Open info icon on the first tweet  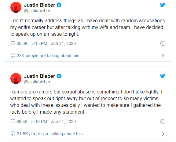pyautogui.click(x=163, y=43)
